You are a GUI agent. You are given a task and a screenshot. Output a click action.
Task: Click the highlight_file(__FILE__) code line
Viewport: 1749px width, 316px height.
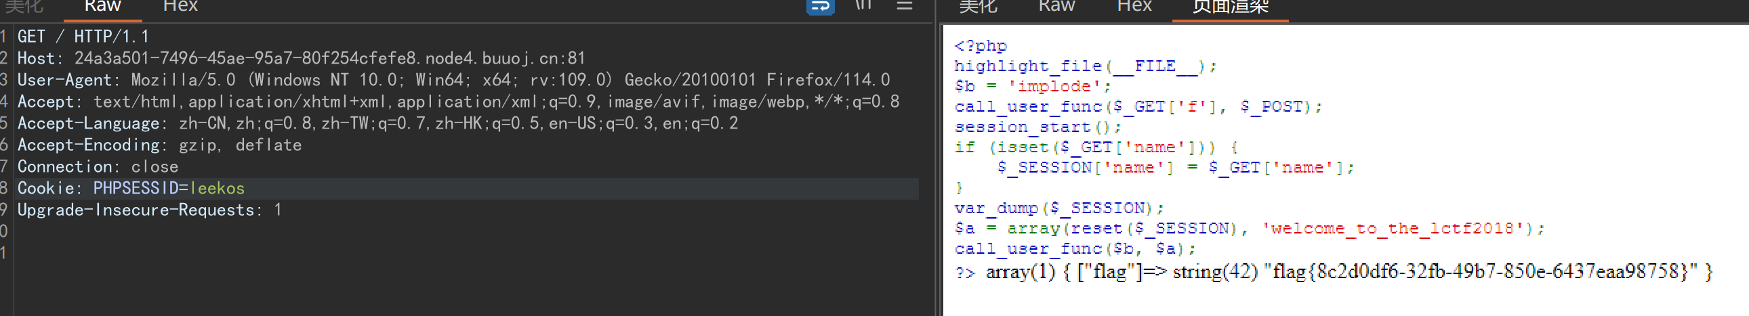pyautogui.click(x=1085, y=66)
